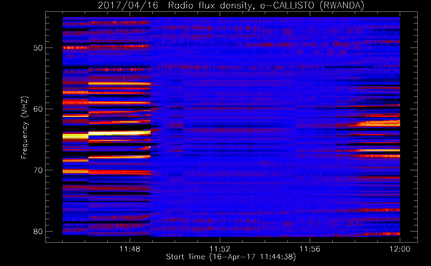431x266 pixels.
Task: Click the orange band near 62 MHz at 12:00
Action: coord(378,123)
